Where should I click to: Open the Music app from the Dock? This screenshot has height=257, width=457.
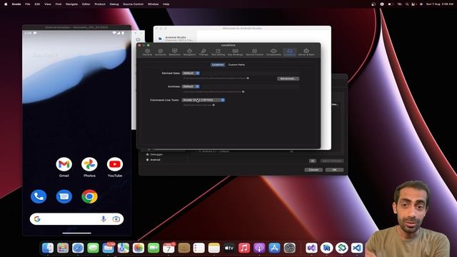(244, 248)
